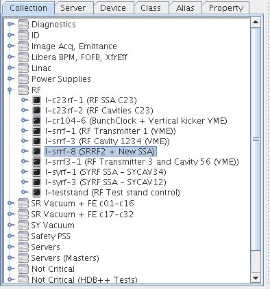Click the scroll up arrow button
The height and width of the screenshot is (289, 270).
256,23
